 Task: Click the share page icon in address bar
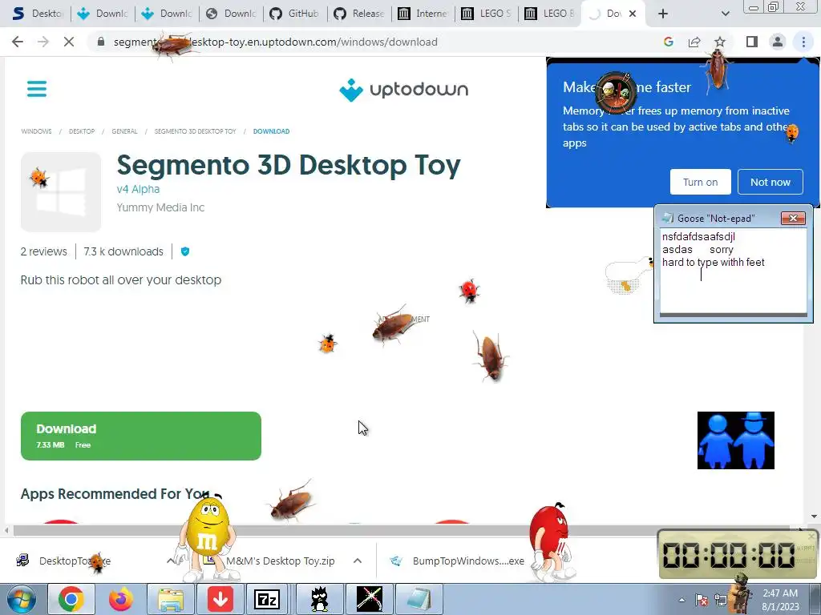coord(694,42)
